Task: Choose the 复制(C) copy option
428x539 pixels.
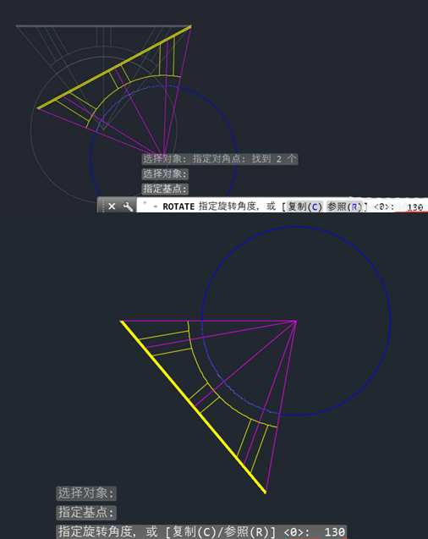Action: click(305, 206)
